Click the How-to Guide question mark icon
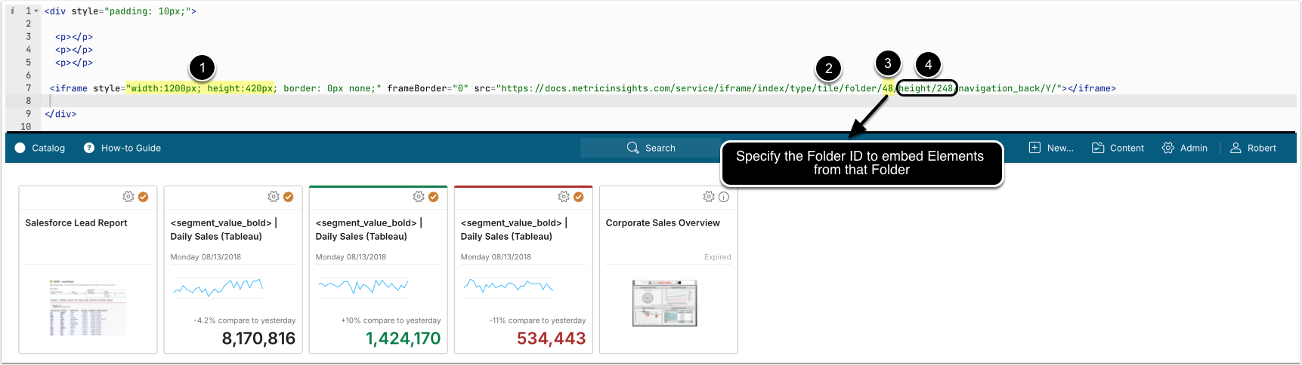 click(89, 148)
